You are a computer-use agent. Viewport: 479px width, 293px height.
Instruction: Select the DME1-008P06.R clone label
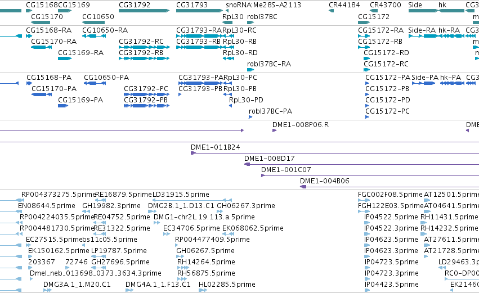point(301,124)
